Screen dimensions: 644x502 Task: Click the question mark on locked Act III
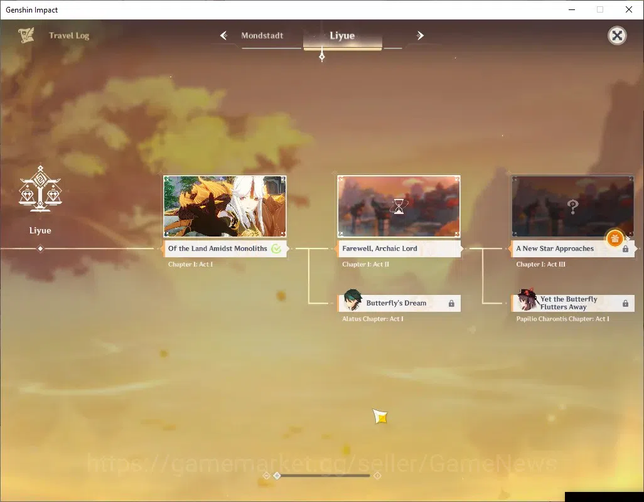point(573,207)
